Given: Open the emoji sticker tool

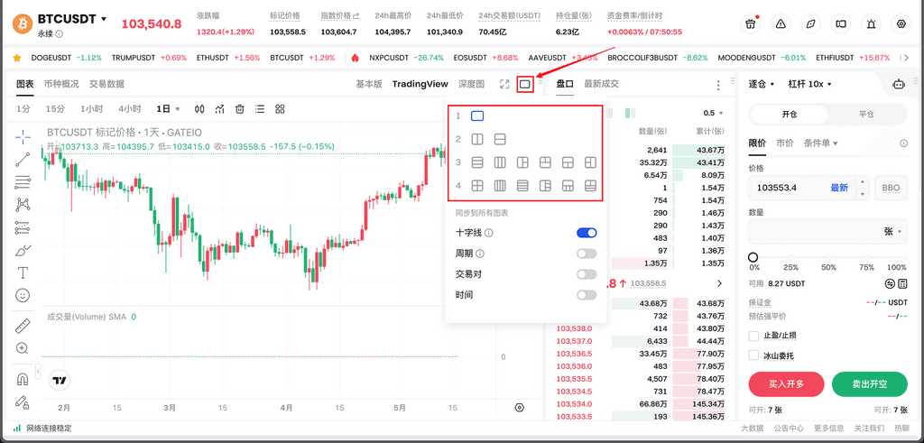Looking at the screenshot, I should click(x=23, y=295).
